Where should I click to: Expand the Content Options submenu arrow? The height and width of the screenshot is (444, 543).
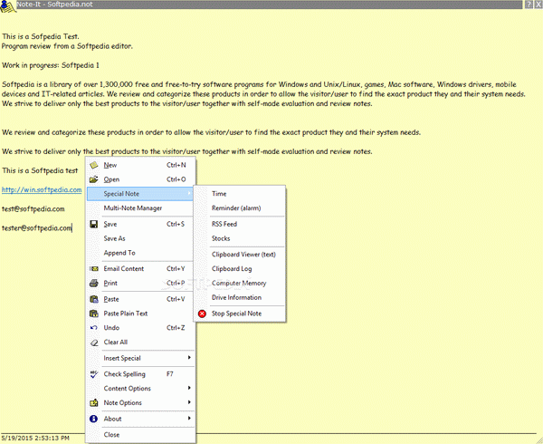coord(189,388)
